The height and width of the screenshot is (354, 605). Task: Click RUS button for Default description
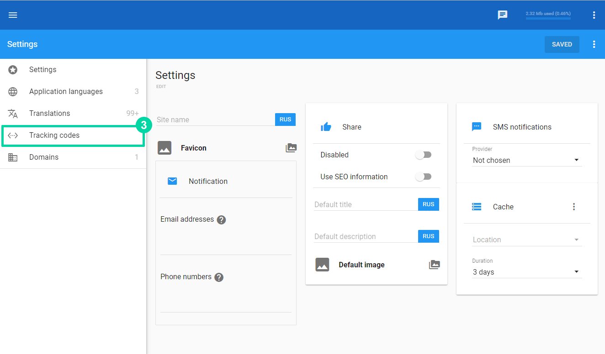429,236
